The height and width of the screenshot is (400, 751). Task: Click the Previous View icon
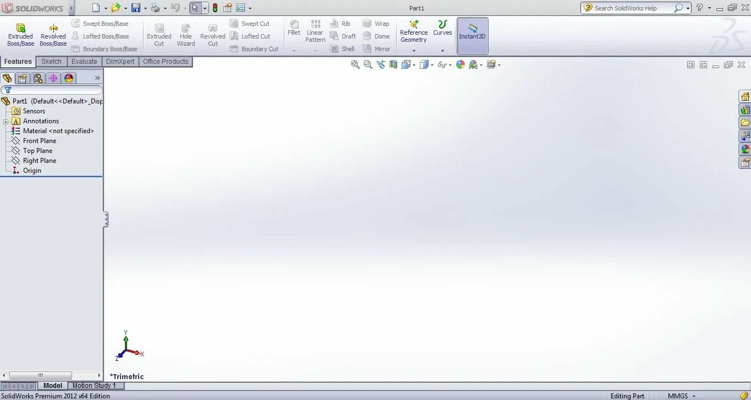pos(381,64)
